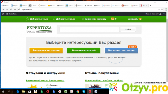Click the page vertical scrollbar
The height and width of the screenshot is (94, 168).
[x=167, y=50]
